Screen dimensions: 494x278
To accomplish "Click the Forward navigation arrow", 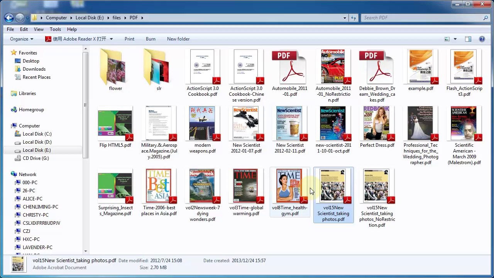I will tap(20, 18).
